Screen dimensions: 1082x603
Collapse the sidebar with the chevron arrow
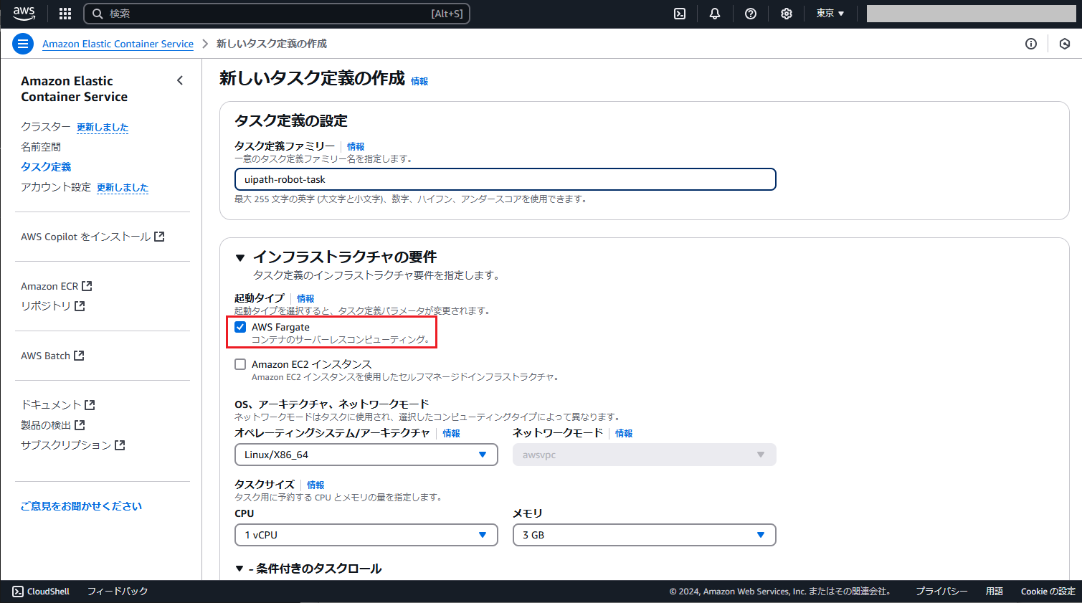coord(180,80)
